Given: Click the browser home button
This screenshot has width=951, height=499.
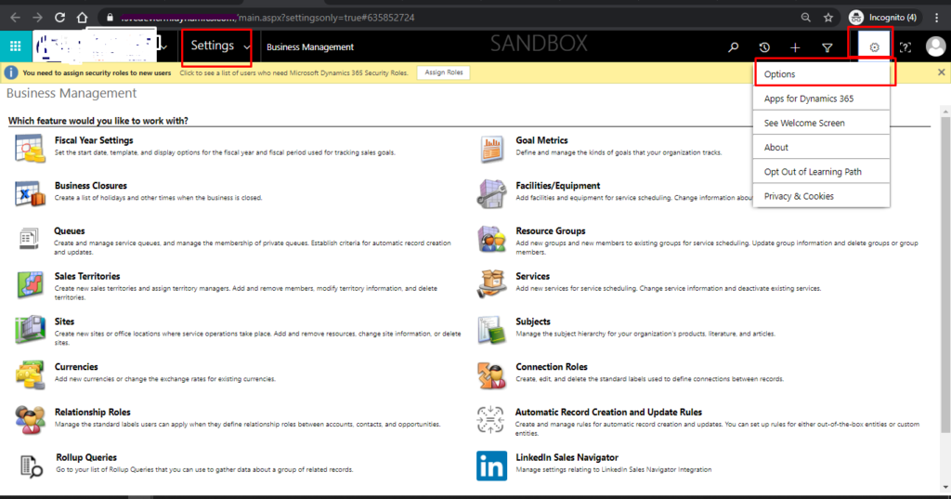Looking at the screenshot, I should [82, 18].
